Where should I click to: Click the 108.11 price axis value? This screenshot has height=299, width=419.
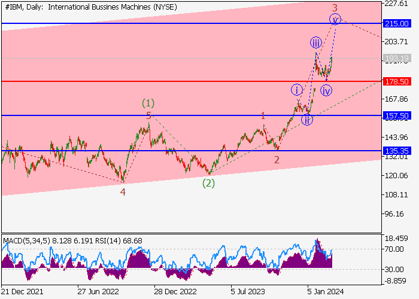pos(396,194)
